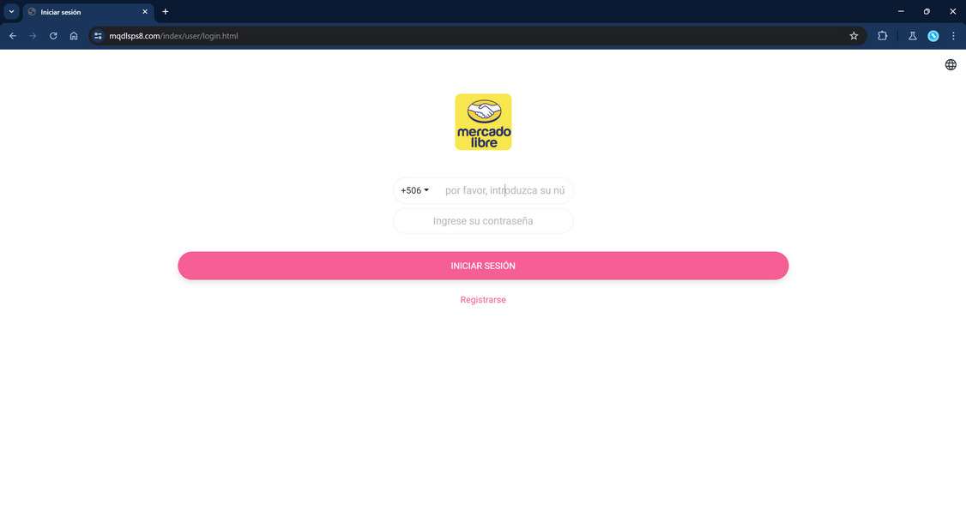
Task: Open the language selector globe icon
Action: (x=951, y=63)
